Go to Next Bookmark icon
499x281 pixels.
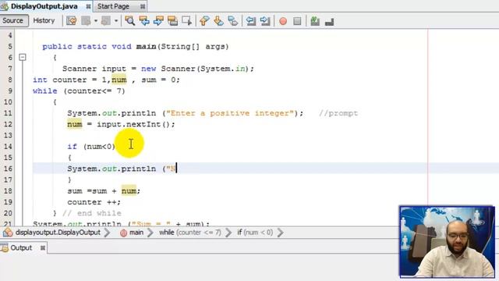218,21
